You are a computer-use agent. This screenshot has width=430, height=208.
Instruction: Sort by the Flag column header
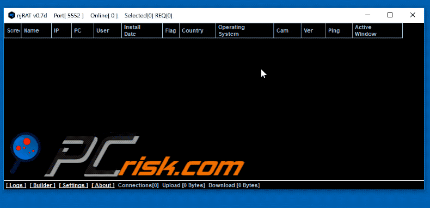coord(171,30)
